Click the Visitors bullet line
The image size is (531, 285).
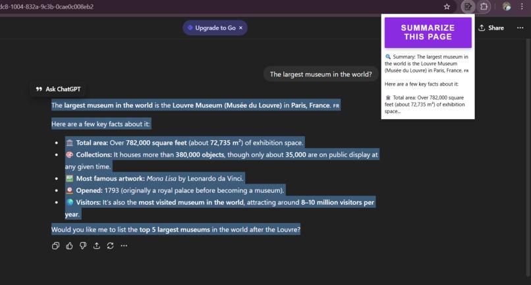(220, 208)
